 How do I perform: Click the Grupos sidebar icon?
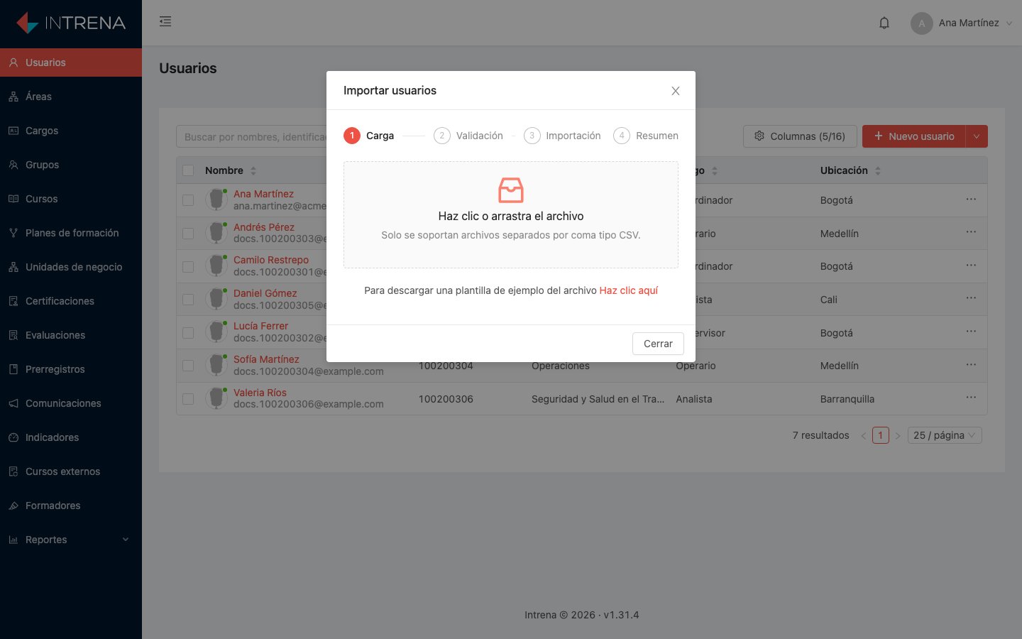13,165
